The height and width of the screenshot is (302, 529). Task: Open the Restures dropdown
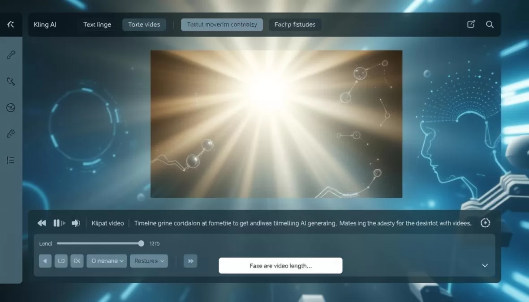149,261
